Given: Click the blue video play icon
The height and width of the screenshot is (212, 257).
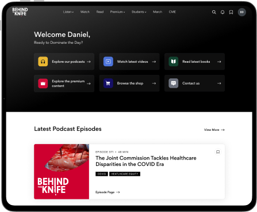Looking at the screenshot, I should point(108,62).
